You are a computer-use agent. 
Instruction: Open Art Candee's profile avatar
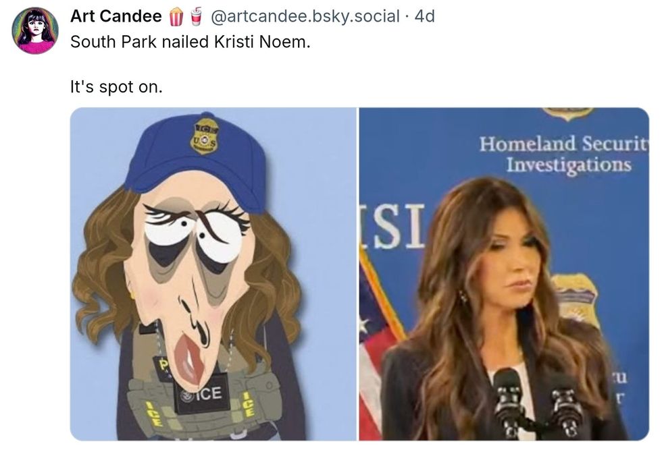(35, 30)
